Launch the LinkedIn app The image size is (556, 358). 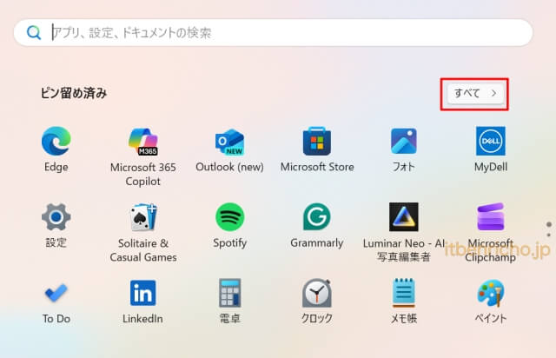point(142,293)
